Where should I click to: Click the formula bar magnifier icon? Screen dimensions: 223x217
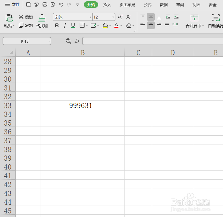pos(68,41)
